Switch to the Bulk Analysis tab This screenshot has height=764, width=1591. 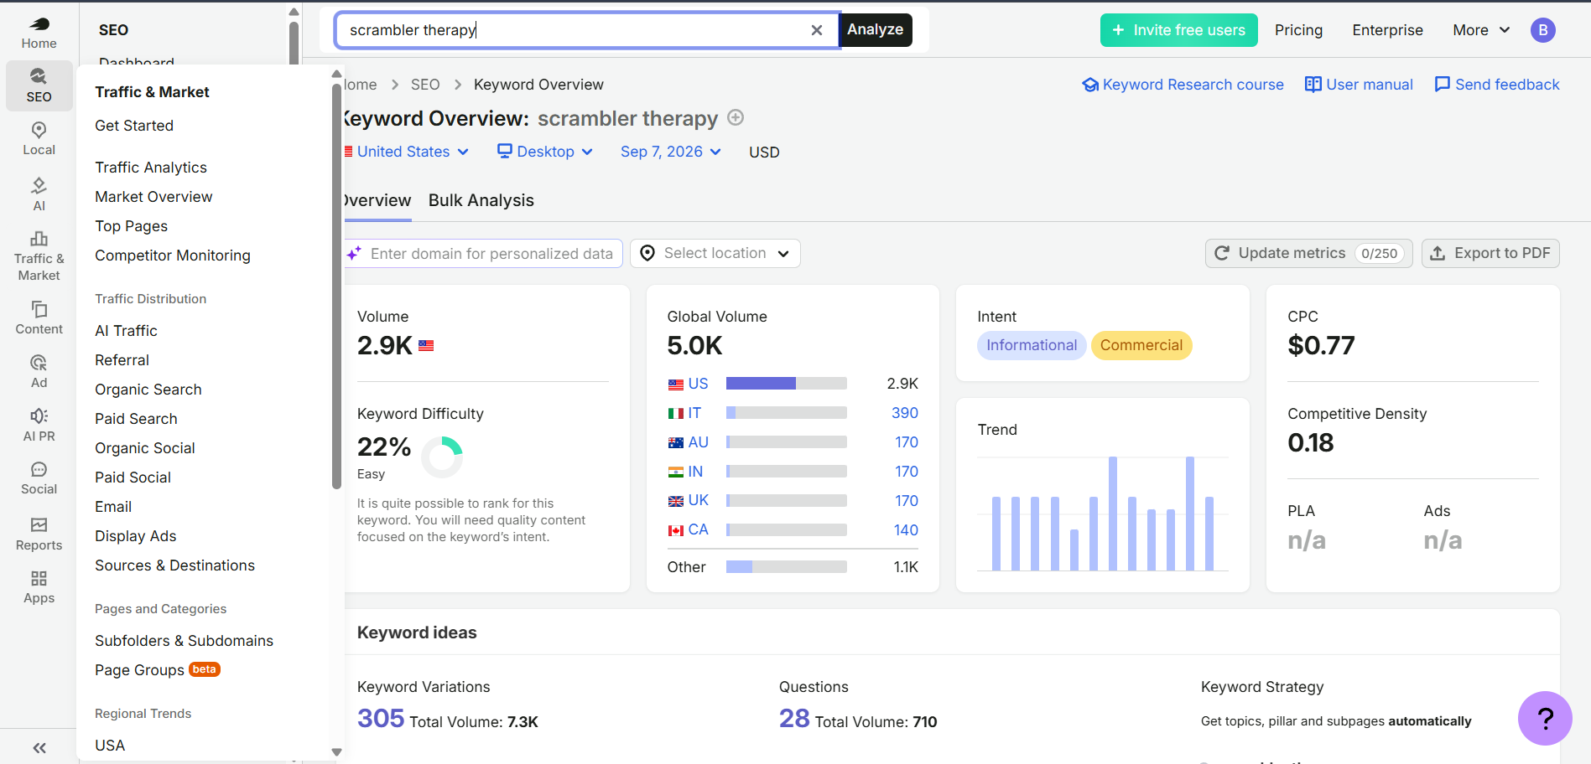pyautogui.click(x=481, y=200)
